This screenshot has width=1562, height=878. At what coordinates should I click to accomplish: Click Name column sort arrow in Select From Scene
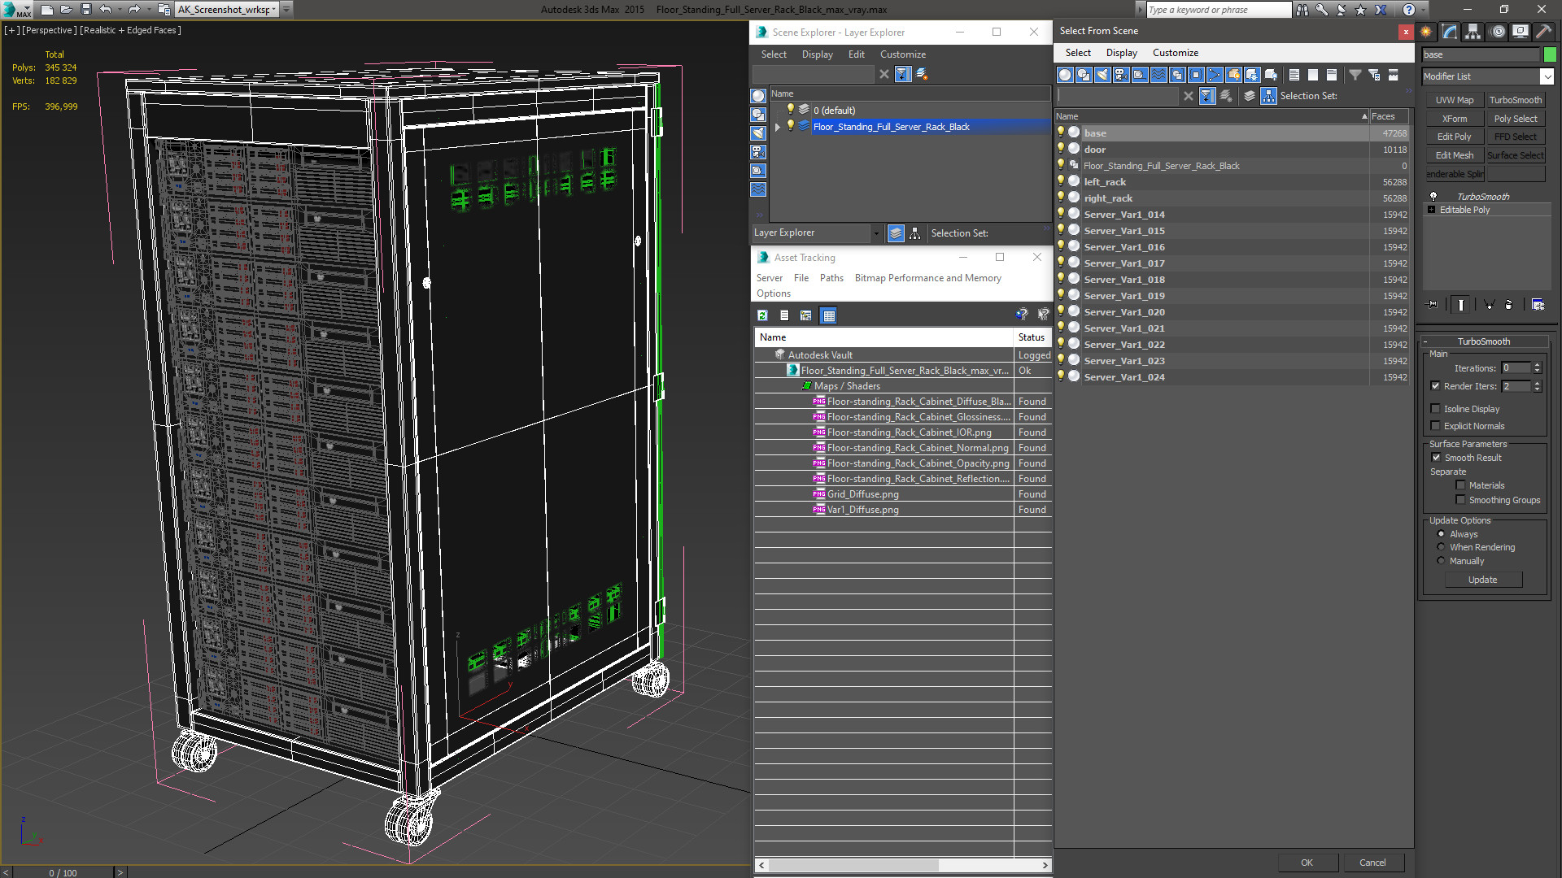[1364, 117]
